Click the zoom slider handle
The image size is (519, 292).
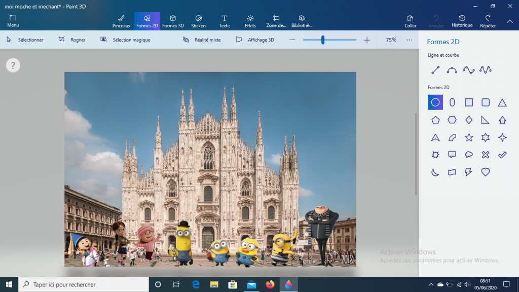[x=323, y=40]
